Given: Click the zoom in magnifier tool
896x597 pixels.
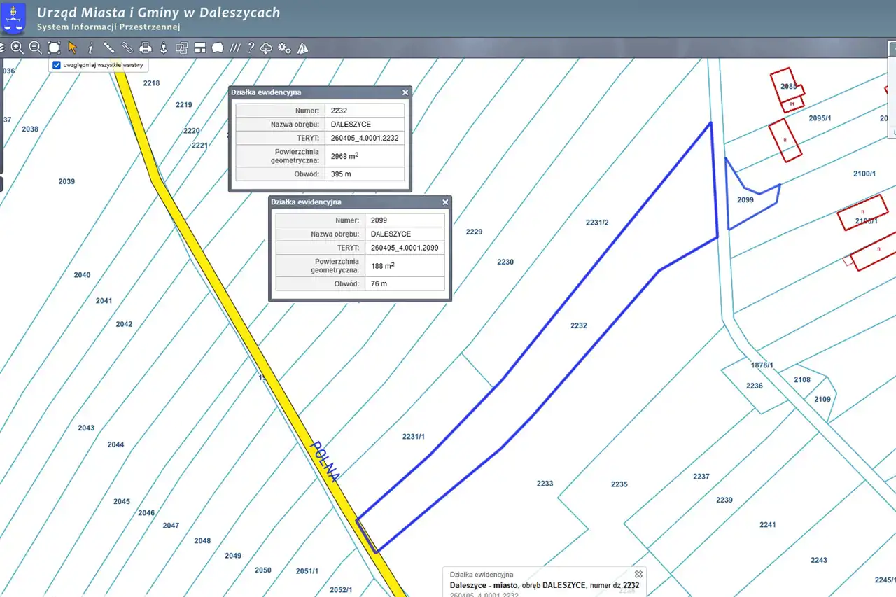Looking at the screenshot, I should coord(17,48).
